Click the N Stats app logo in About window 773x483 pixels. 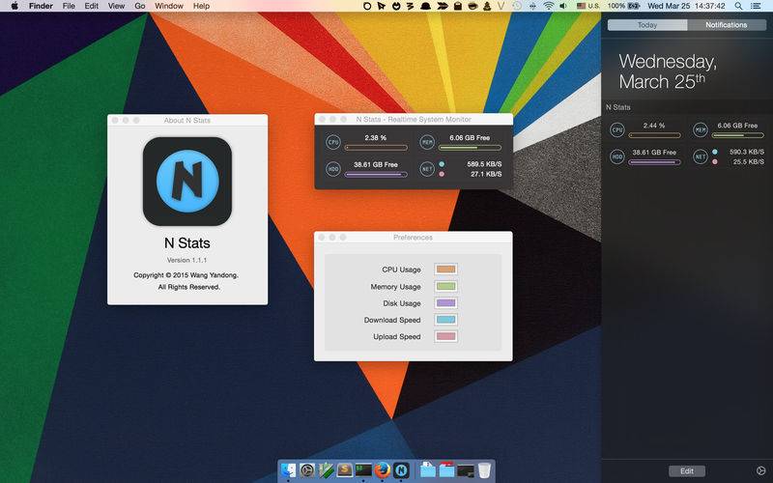coord(187,182)
